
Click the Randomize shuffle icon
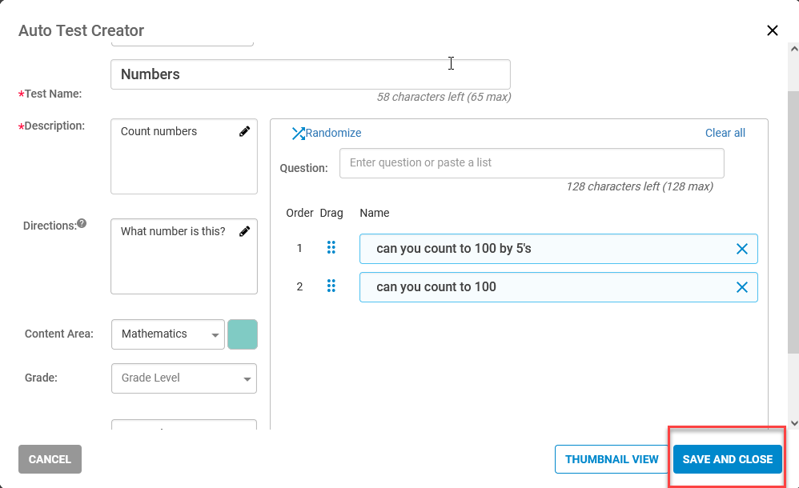(298, 134)
